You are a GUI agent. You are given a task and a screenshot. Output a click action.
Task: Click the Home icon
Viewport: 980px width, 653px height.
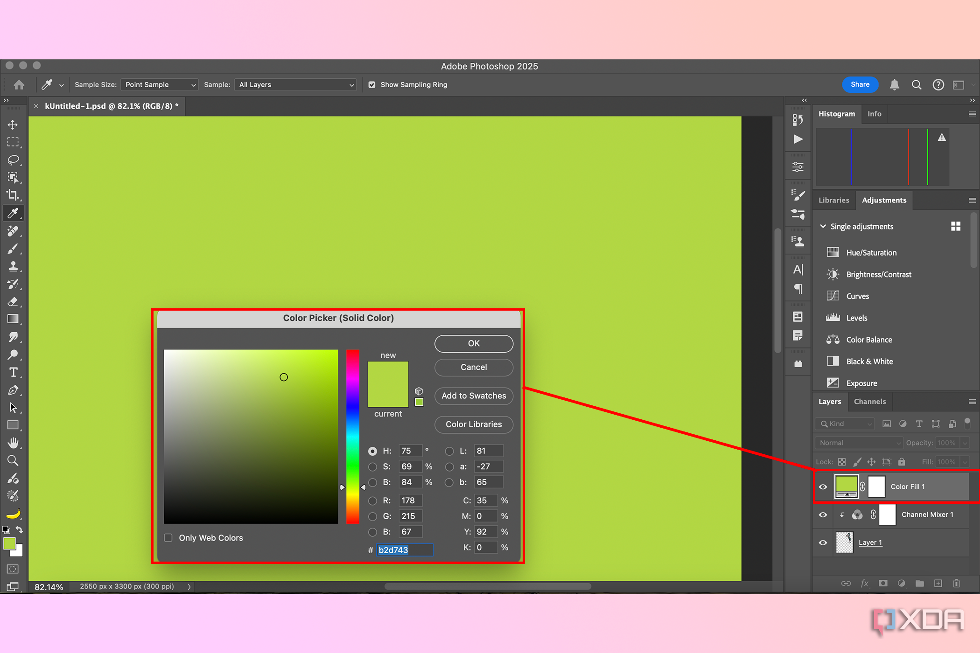click(19, 84)
